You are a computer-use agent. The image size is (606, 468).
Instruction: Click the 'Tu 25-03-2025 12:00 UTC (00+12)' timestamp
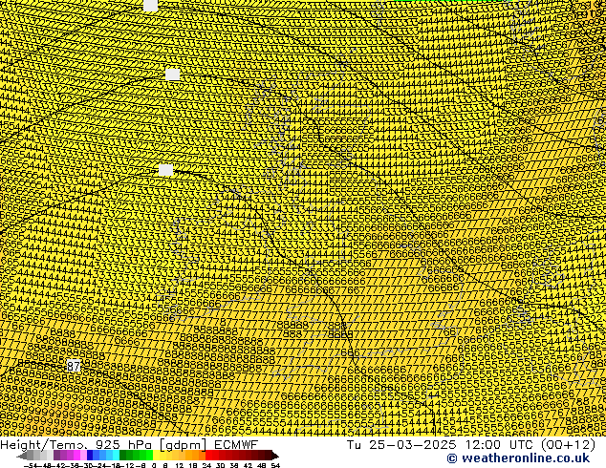pyautogui.click(x=471, y=445)
